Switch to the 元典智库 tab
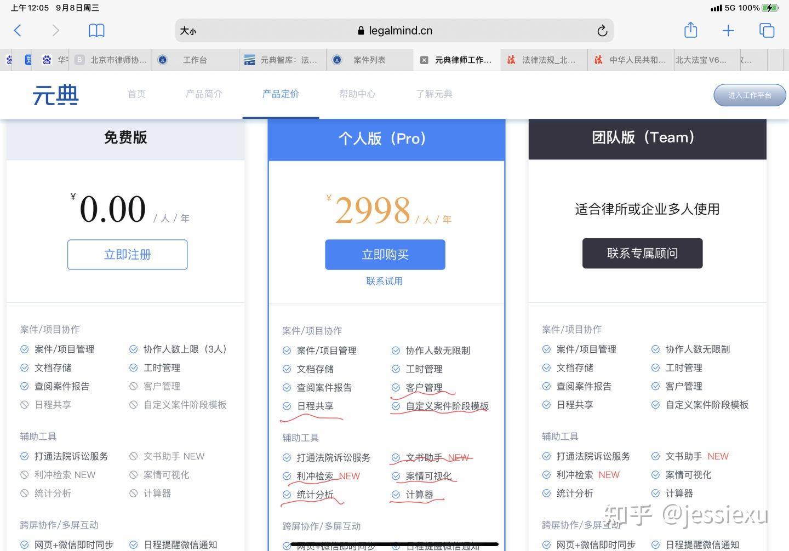Viewport: 789px width, 551px height. [x=282, y=60]
